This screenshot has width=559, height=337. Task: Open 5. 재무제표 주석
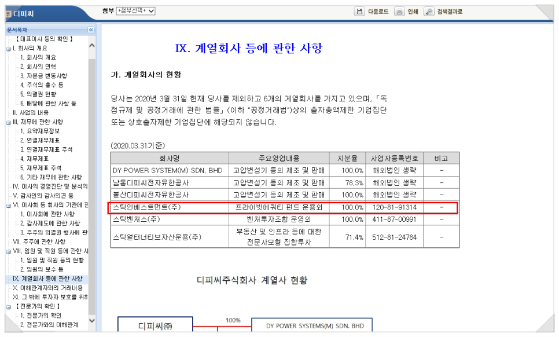click(x=41, y=168)
